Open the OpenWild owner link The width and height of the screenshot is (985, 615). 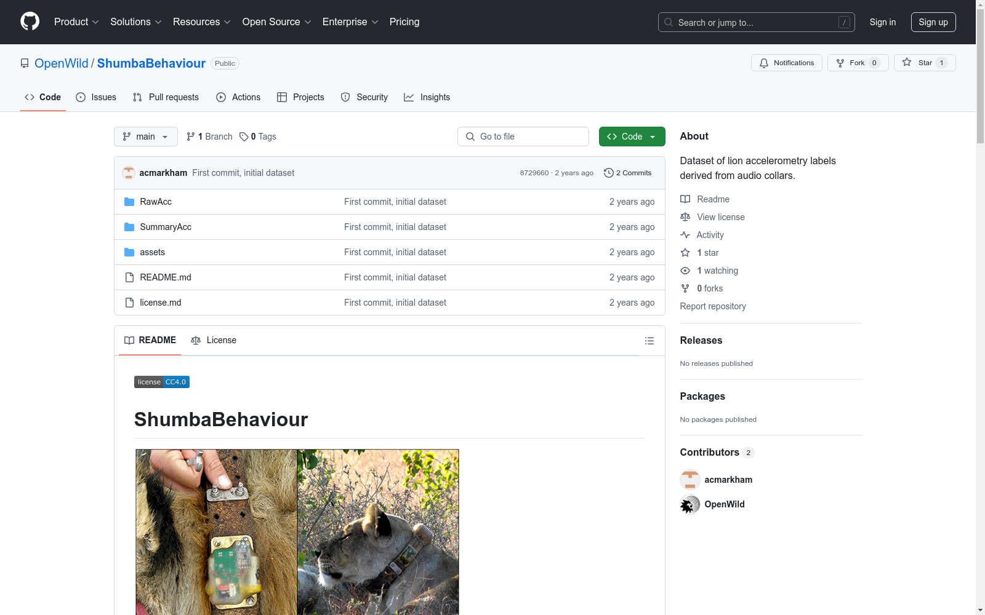pyautogui.click(x=62, y=63)
